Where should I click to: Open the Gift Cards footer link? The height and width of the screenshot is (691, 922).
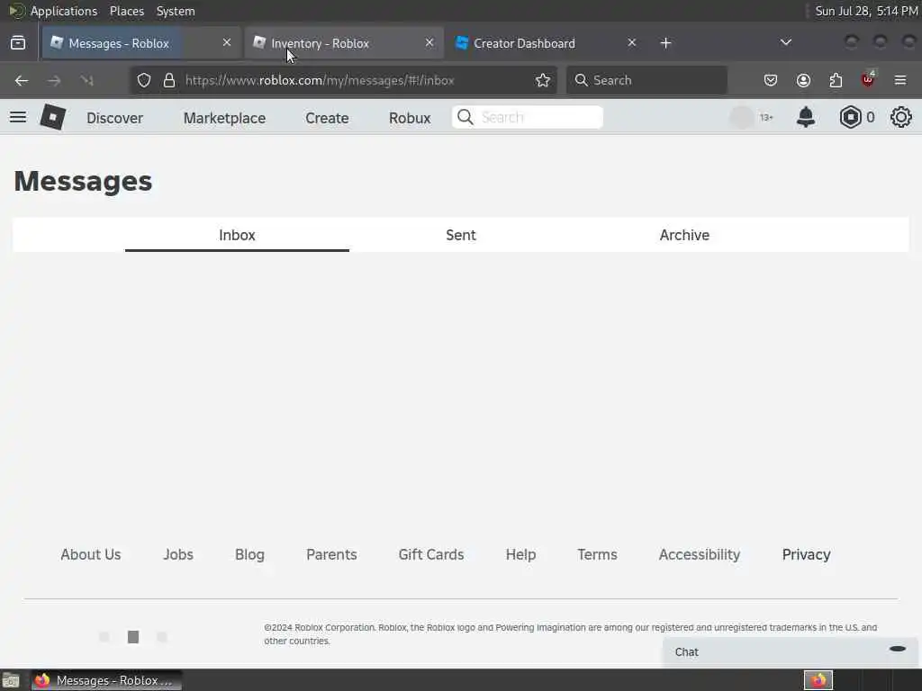pyautogui.click(x=431, y=554)
